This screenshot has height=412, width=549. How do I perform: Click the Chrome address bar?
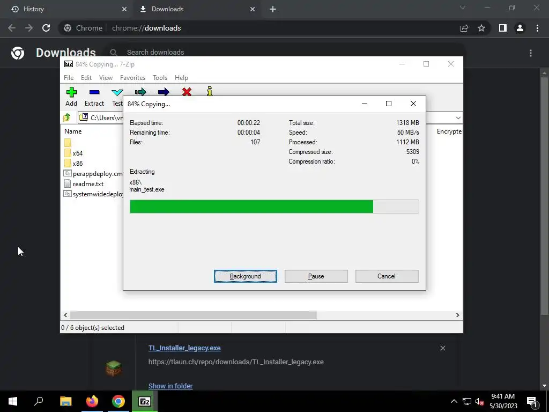(259, 28)
